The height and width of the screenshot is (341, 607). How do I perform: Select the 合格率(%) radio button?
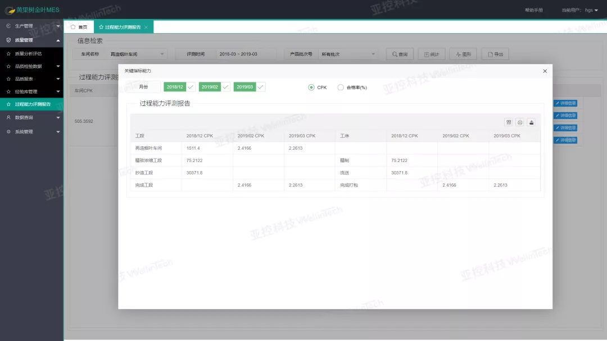pos(340,87)
